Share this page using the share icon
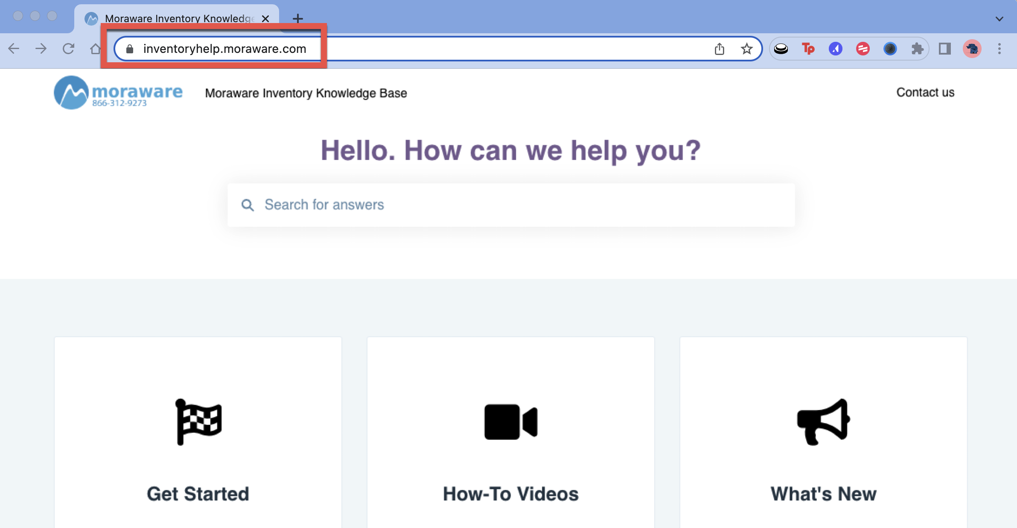Image resolution: width=1017 pixels, height=528 pixels. (720, 49)
